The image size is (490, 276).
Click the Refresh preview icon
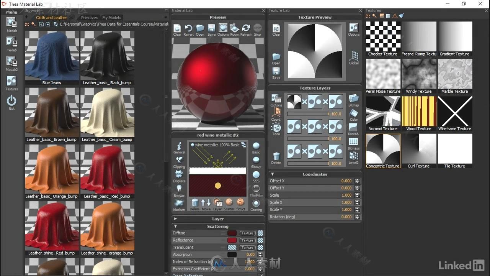[x=246, y=28]
